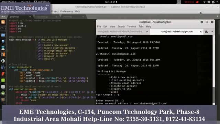Open Sublime's Project menu

point(55,11)
